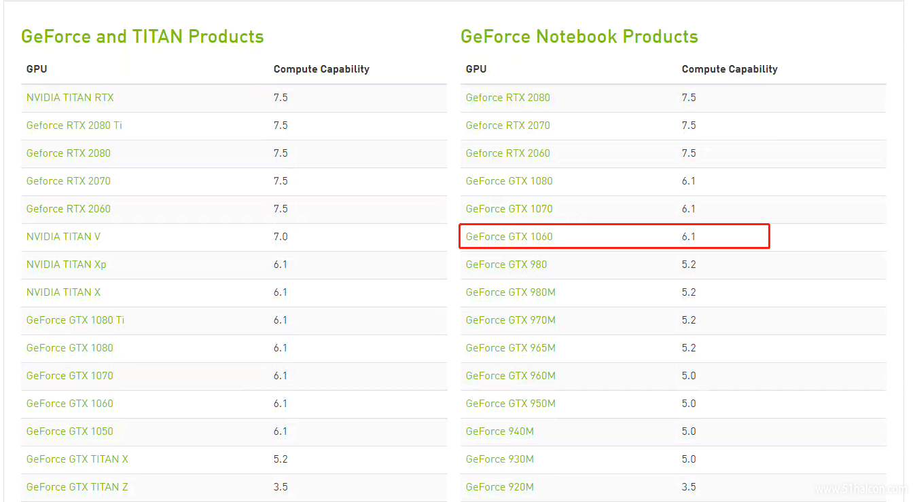Open the GeForce GTX 1050 link
Image resolution: width=915 pixels, height=502 pixels.
pyautogui.click(x=70, y=431)
